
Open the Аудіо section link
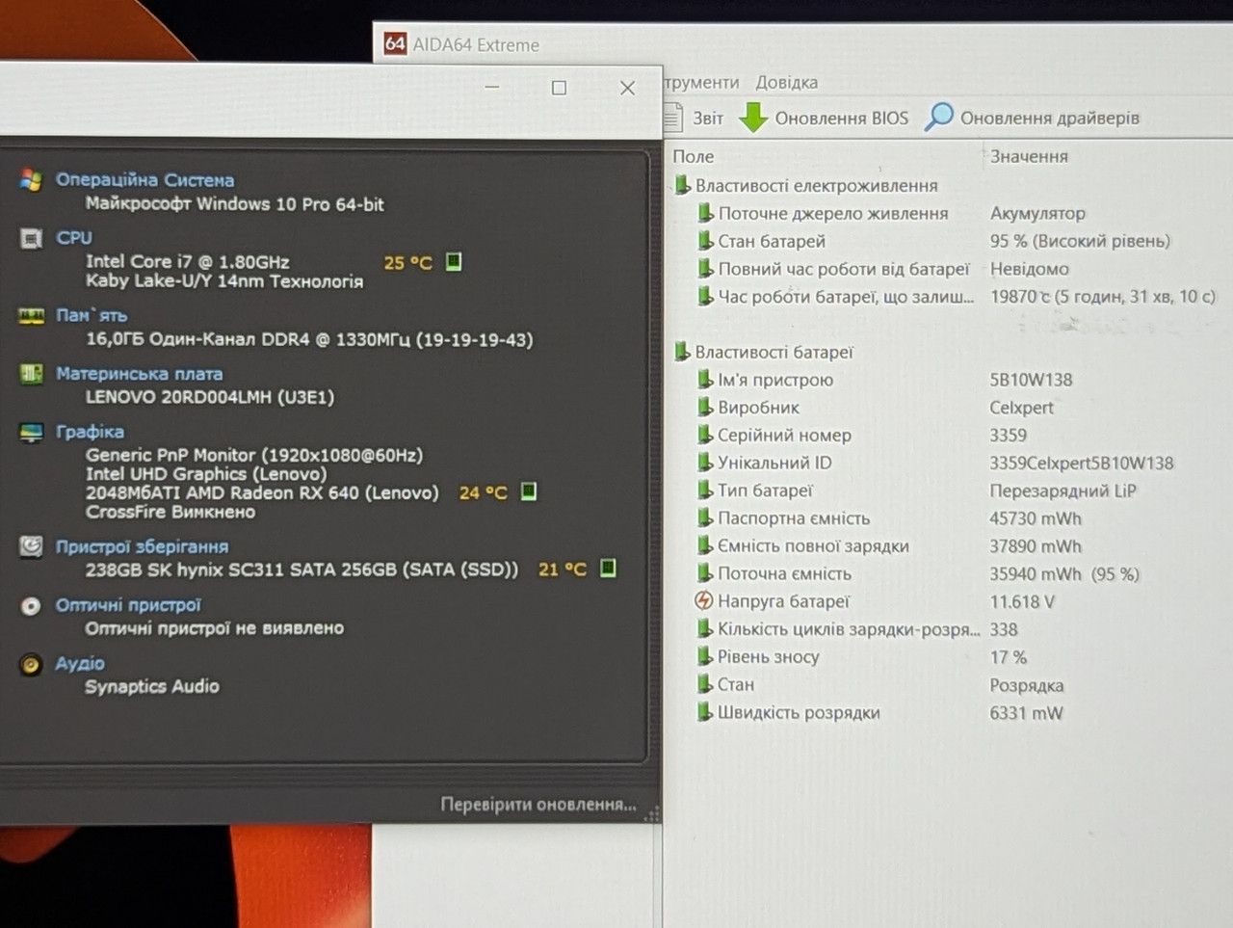tap(80, 664)
